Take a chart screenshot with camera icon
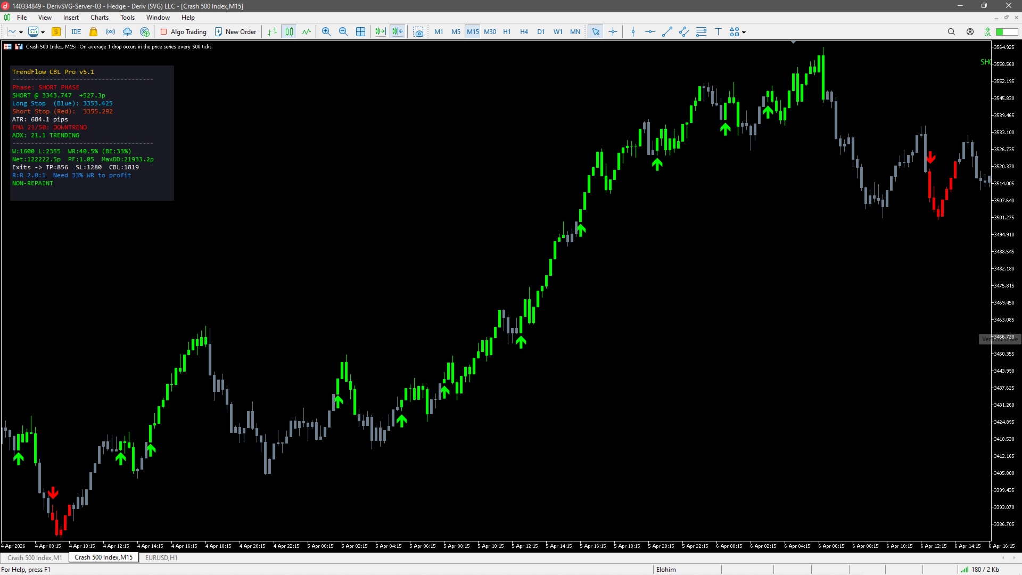 coord(418,32)
